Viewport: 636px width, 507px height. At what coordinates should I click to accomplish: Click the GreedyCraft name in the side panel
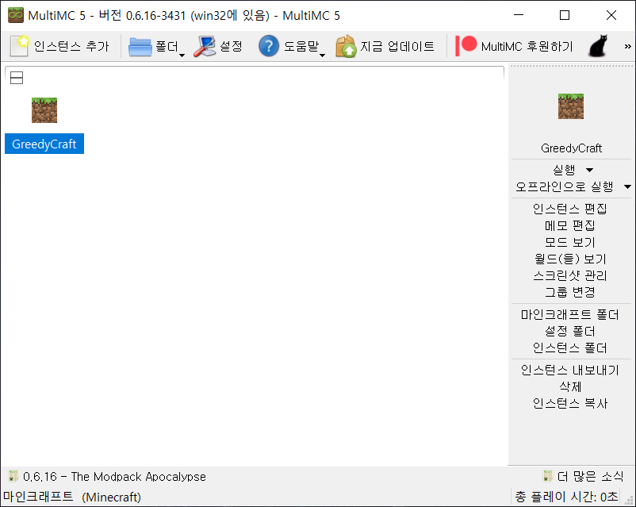[x=571, y=148]
